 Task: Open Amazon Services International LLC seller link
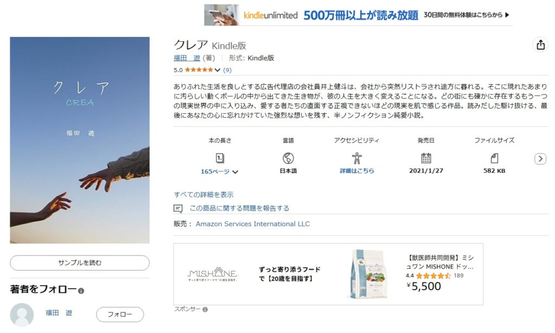point(253,224)
